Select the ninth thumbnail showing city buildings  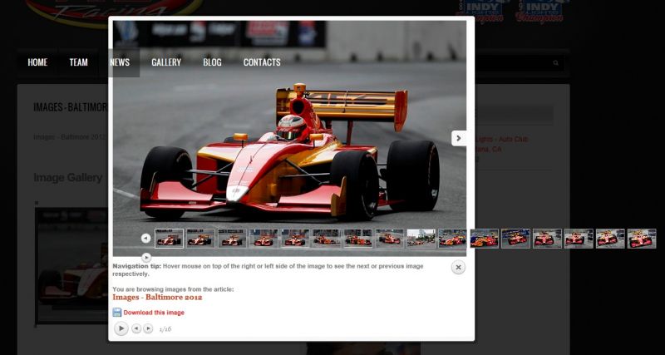click(x=421, y=239)
